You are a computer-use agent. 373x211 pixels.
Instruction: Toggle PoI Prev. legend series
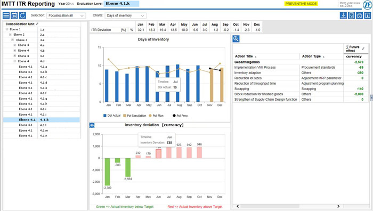coord(180,116)
